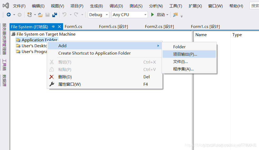The height and width of the screenshot is (150, 259).
Task: Click the navigate backward arrow icon
Action: [x=9, y=15]
